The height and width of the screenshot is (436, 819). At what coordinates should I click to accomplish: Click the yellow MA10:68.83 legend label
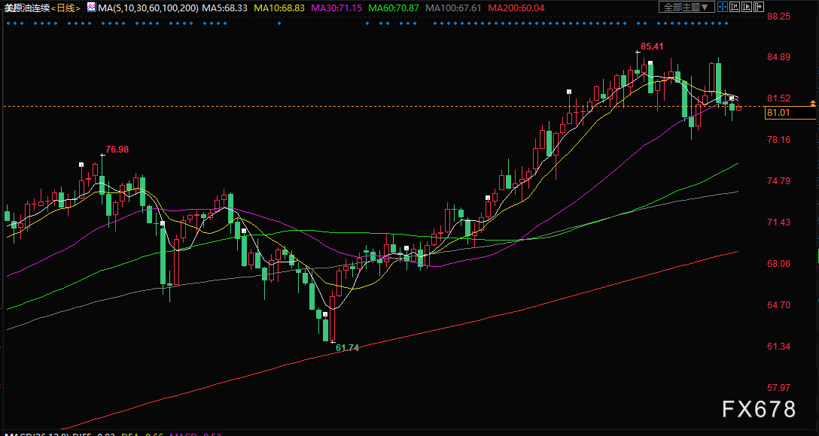click(279, 8)
